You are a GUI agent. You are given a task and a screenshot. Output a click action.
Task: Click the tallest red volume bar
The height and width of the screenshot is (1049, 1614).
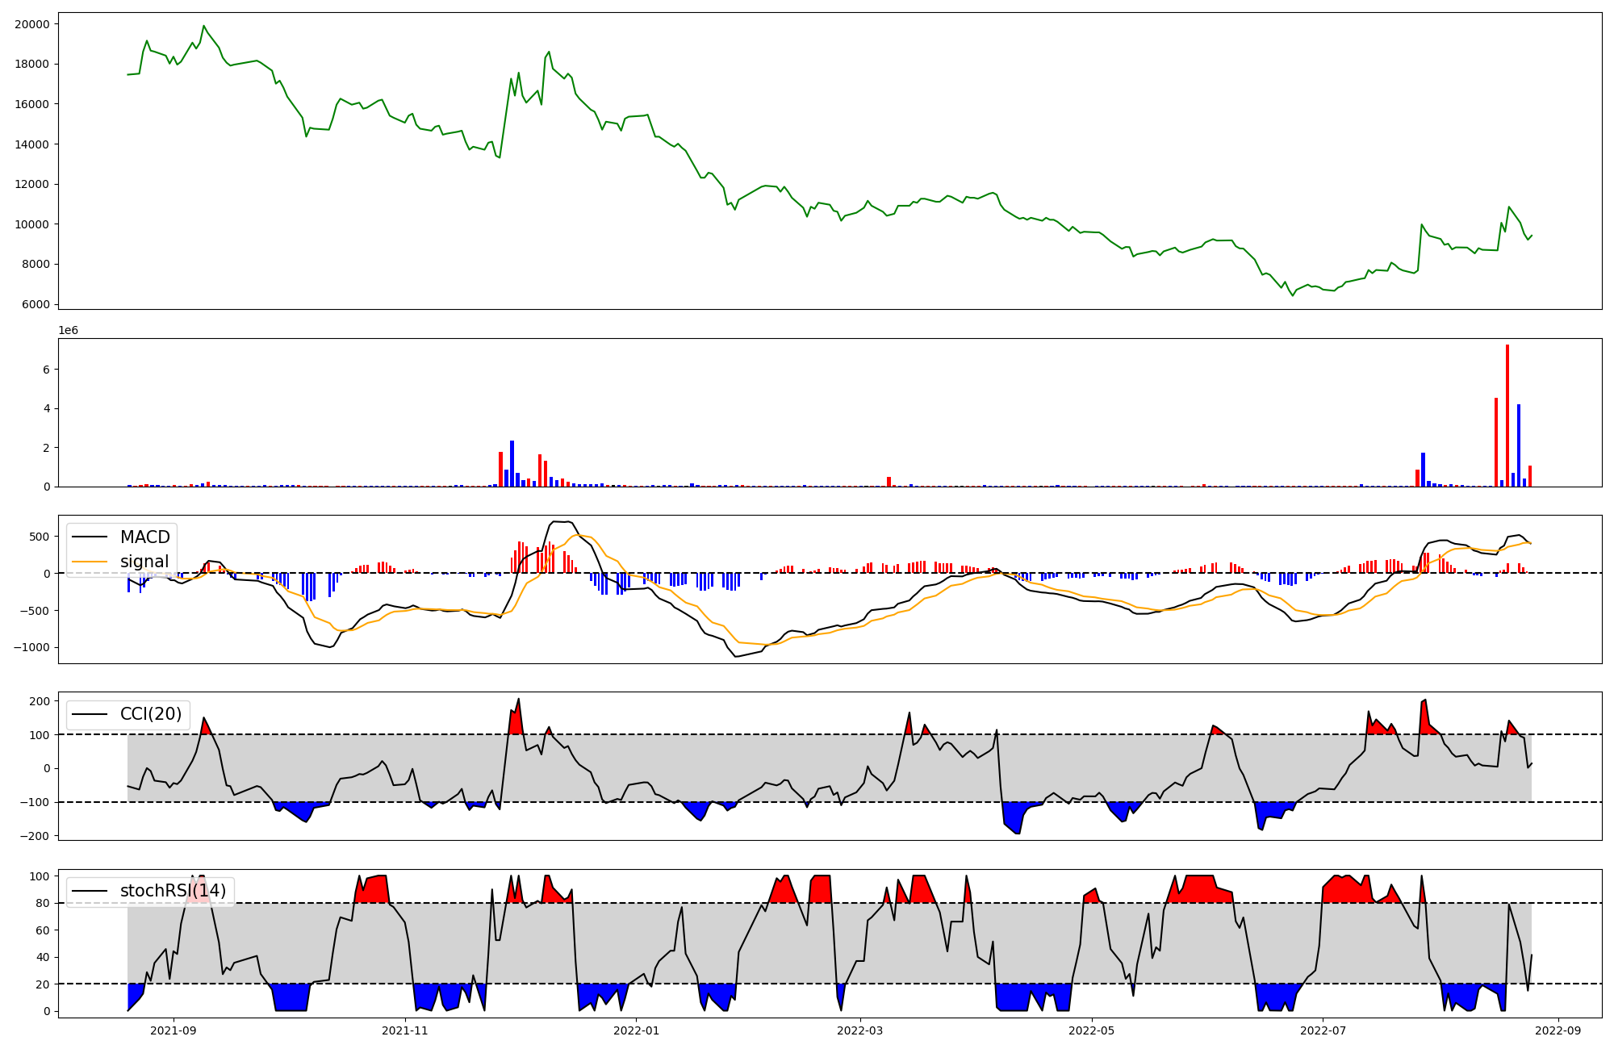(1507, 416)
